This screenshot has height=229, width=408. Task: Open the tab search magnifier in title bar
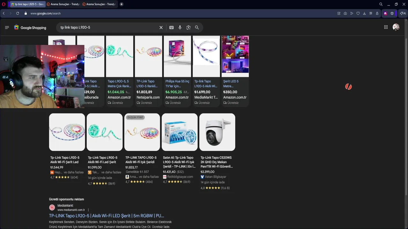coord(381,4)
